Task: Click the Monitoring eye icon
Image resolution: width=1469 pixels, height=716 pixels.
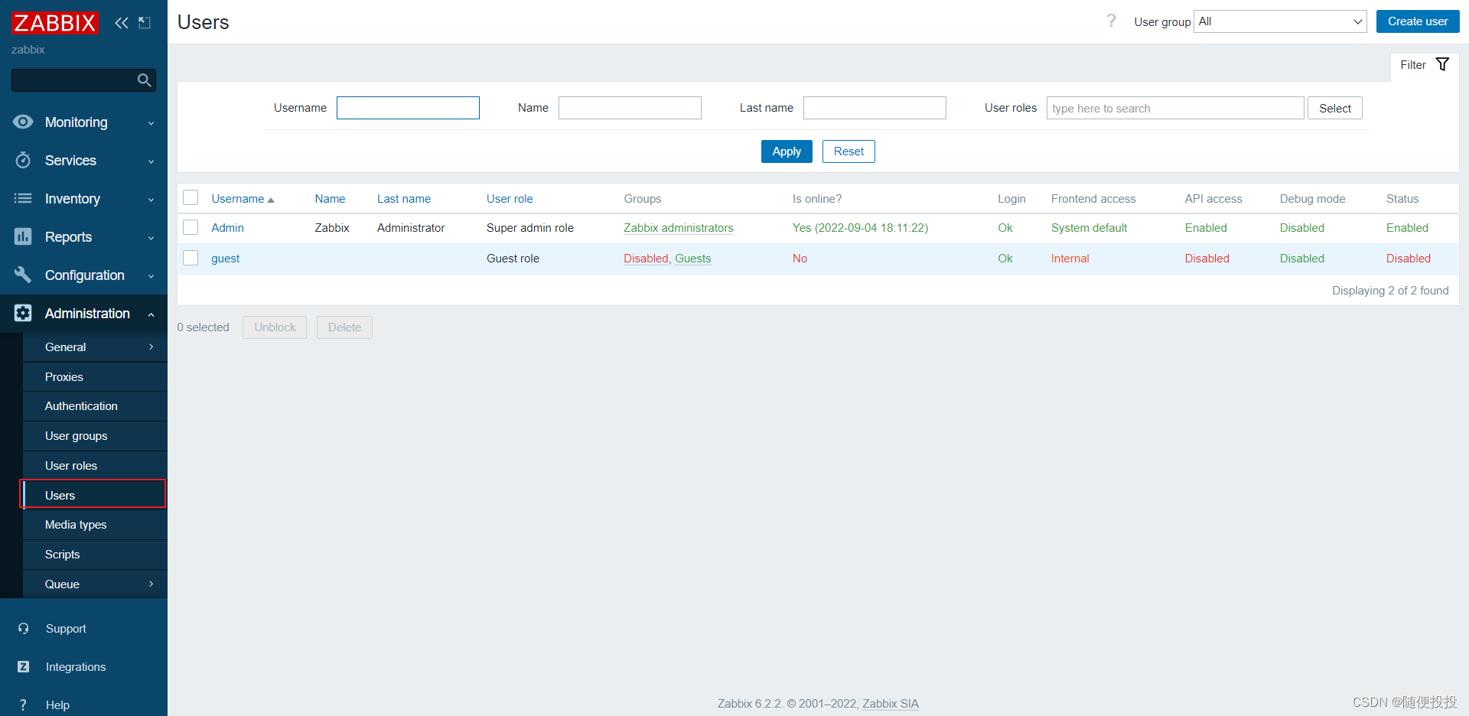Action: tap(23, 122)
